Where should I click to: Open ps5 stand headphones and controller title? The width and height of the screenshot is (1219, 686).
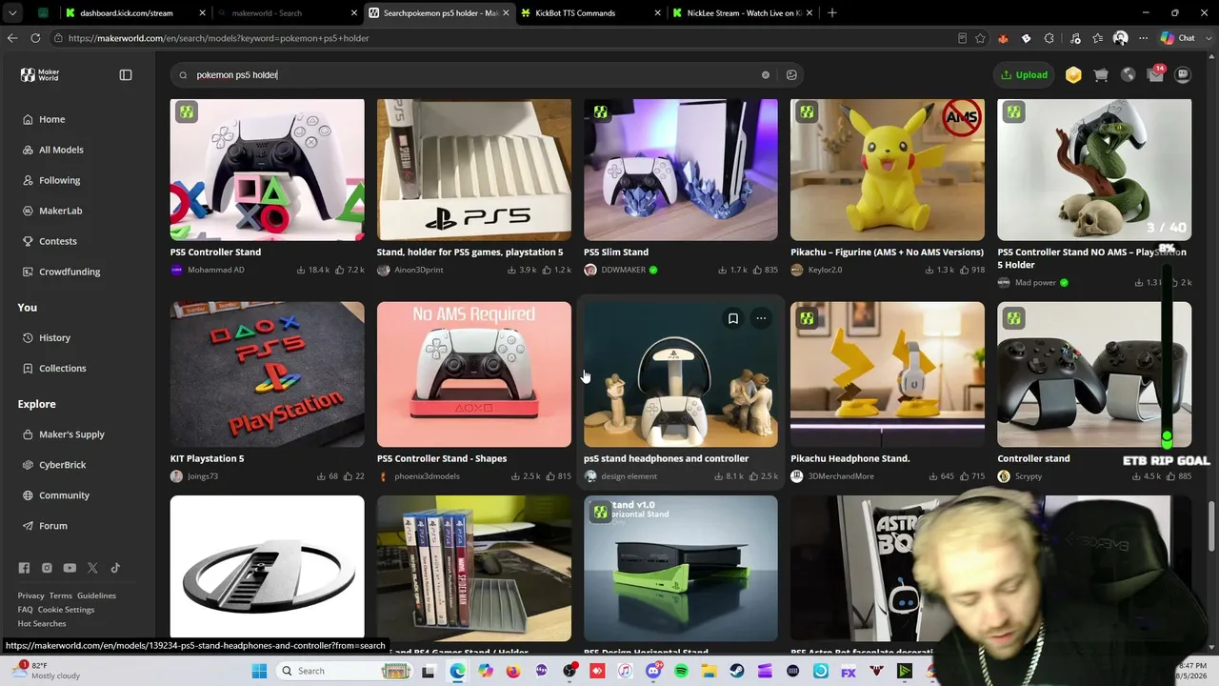pyautogui.click(x=666, y=458)
